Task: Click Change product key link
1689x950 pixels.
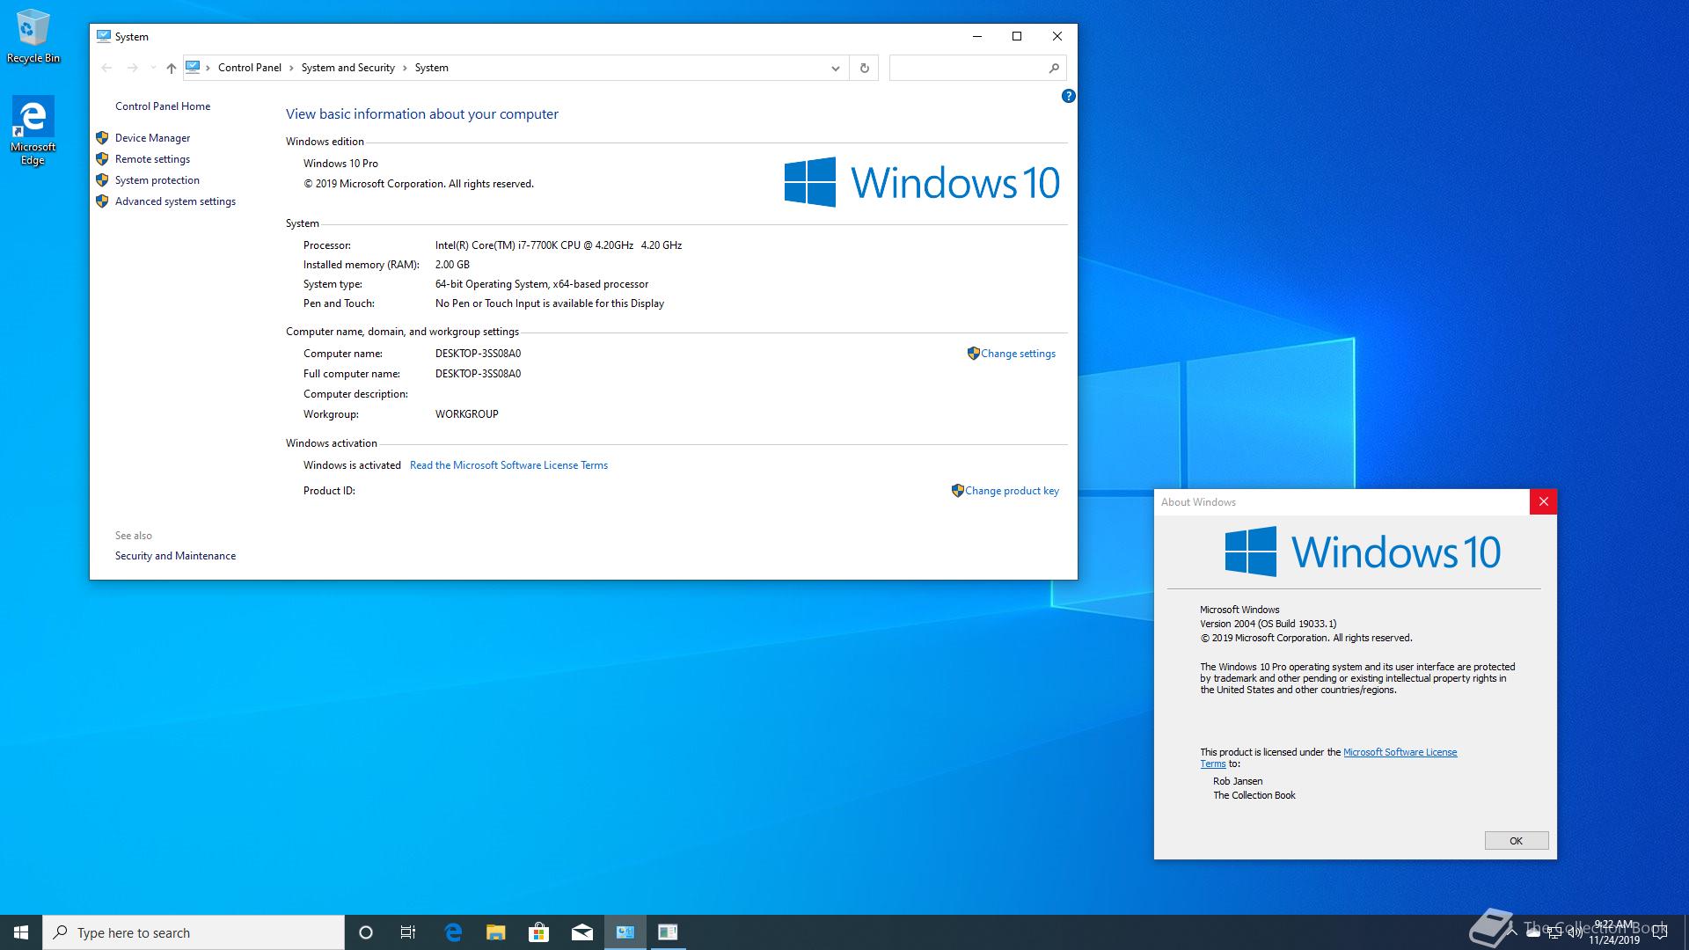Action: [1012, 491]
